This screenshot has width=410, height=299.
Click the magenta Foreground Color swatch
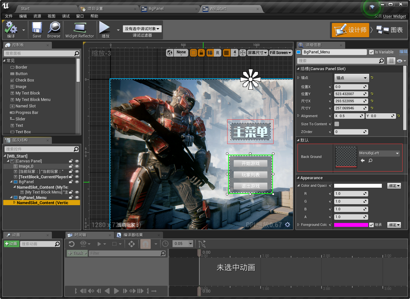click(351, 225)
